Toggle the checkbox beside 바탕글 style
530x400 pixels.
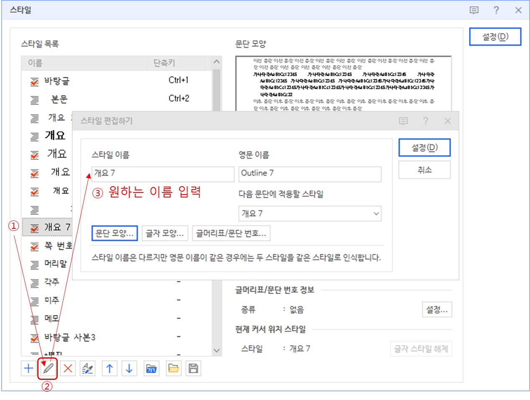(x=34, y=79)
